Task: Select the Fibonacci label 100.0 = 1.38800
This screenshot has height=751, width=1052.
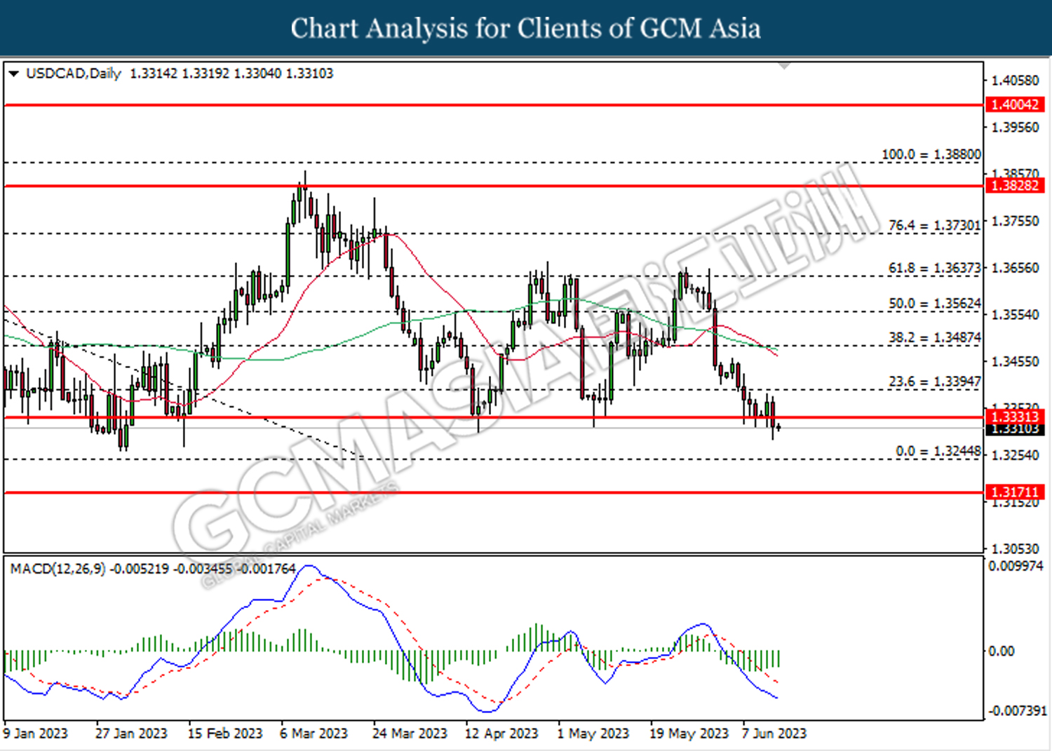Action: pyautogui.click(x=931, y=154)
